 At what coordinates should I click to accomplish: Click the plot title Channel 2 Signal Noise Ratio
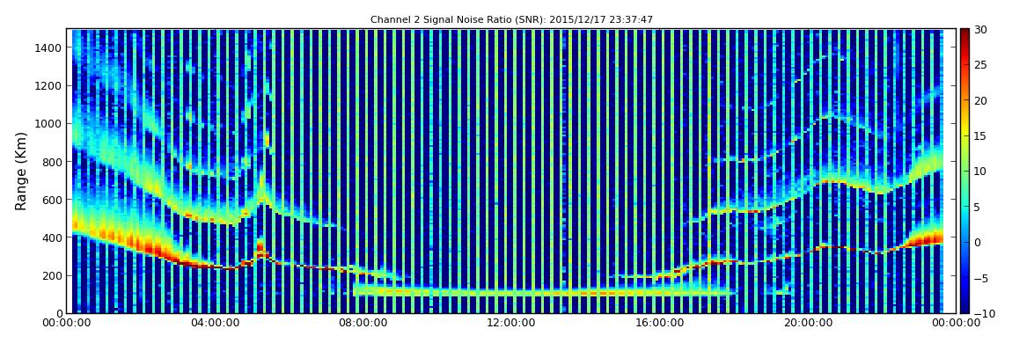pyautogui.click(x=511, y=20)
